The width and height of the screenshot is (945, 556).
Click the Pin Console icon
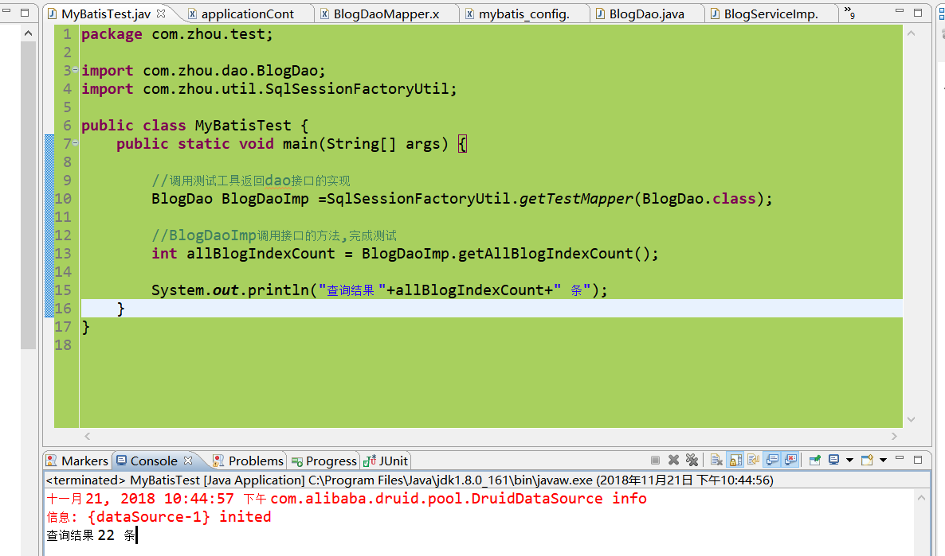tap(814, 460)
